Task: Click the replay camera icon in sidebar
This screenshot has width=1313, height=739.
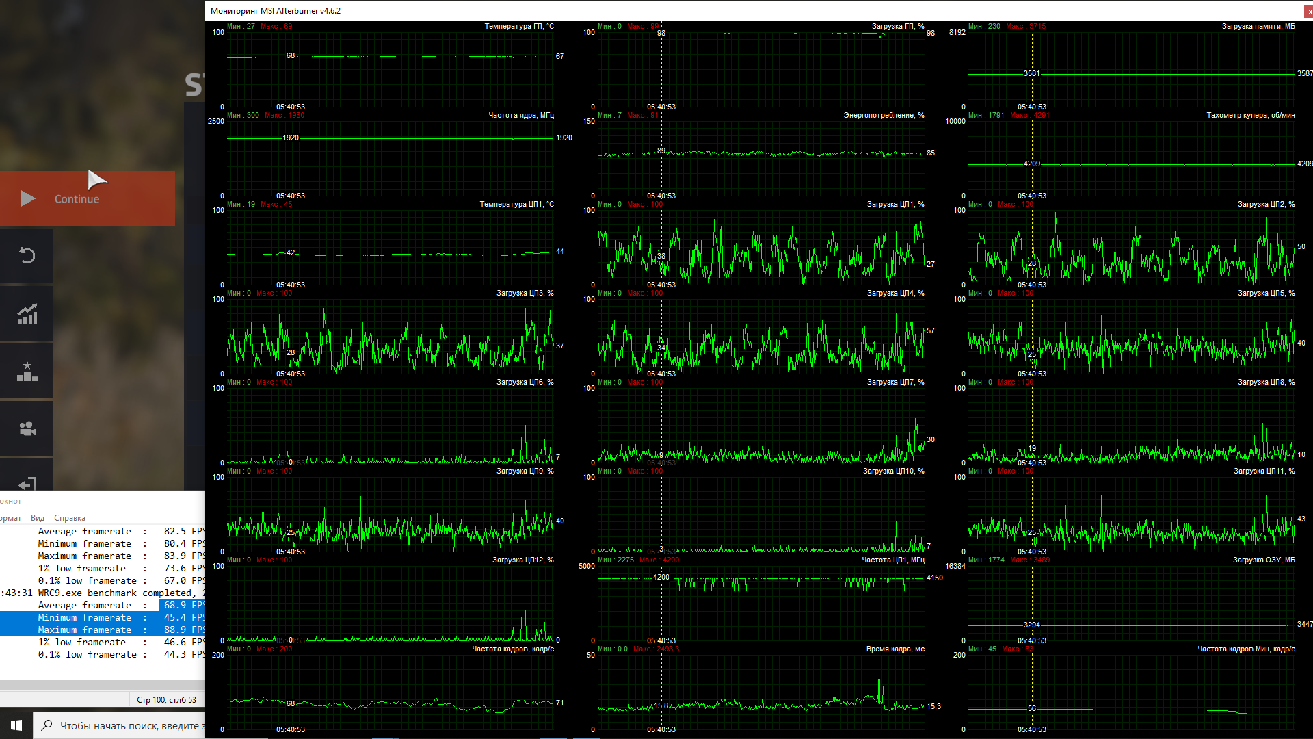Action: point(27,429)
